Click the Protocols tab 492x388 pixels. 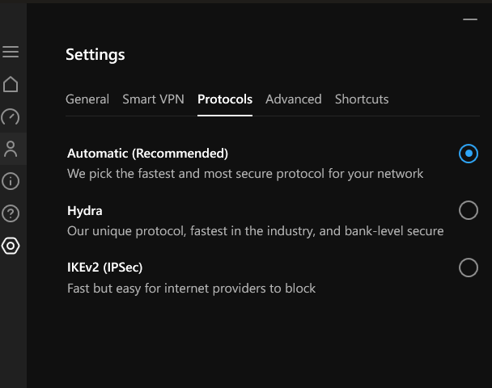[x=225, y=99]
